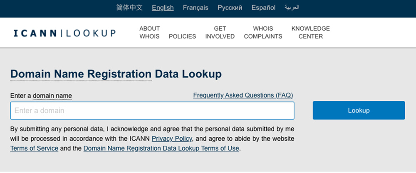Open Domain Name Registration Data Lookup Terms of Use
Screen dimensions: 416x173
point(161,148)
